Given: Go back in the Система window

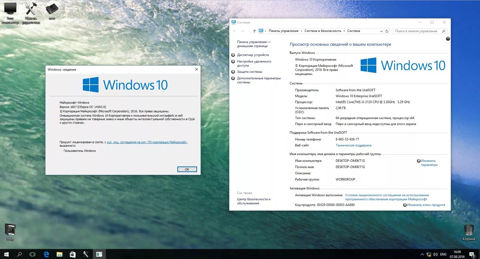Looking at the screenshot, I should coord(234,31).
